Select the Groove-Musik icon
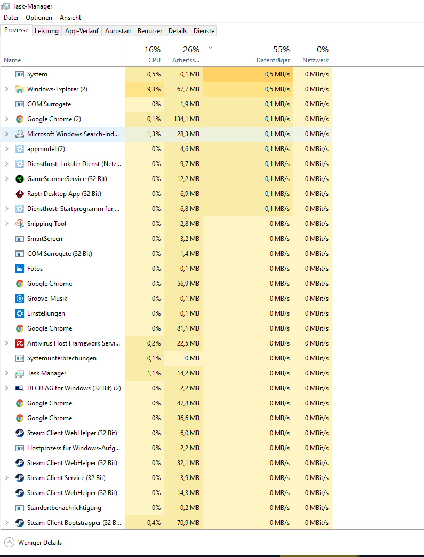 pos(20,299)
